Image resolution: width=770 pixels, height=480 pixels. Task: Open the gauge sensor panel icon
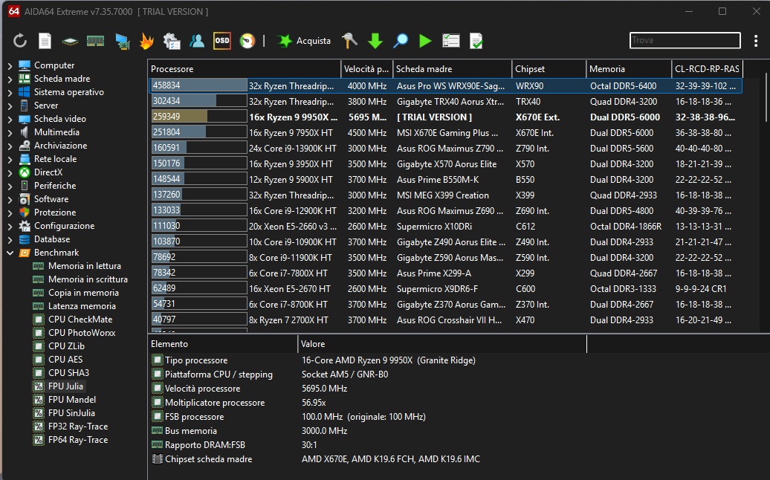point(247,41)
